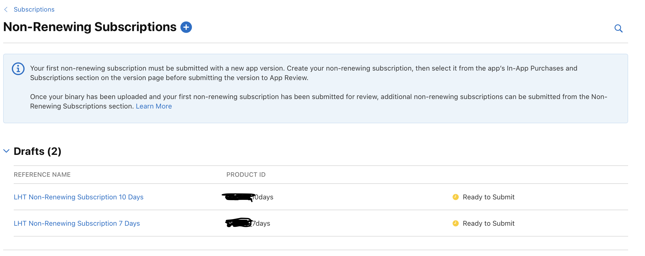The width and height of the screenshot is (645, 256).
Task: Click the yellow clock icon on 7 Days row
Action: pyautogui.click(x=456, y=223)
